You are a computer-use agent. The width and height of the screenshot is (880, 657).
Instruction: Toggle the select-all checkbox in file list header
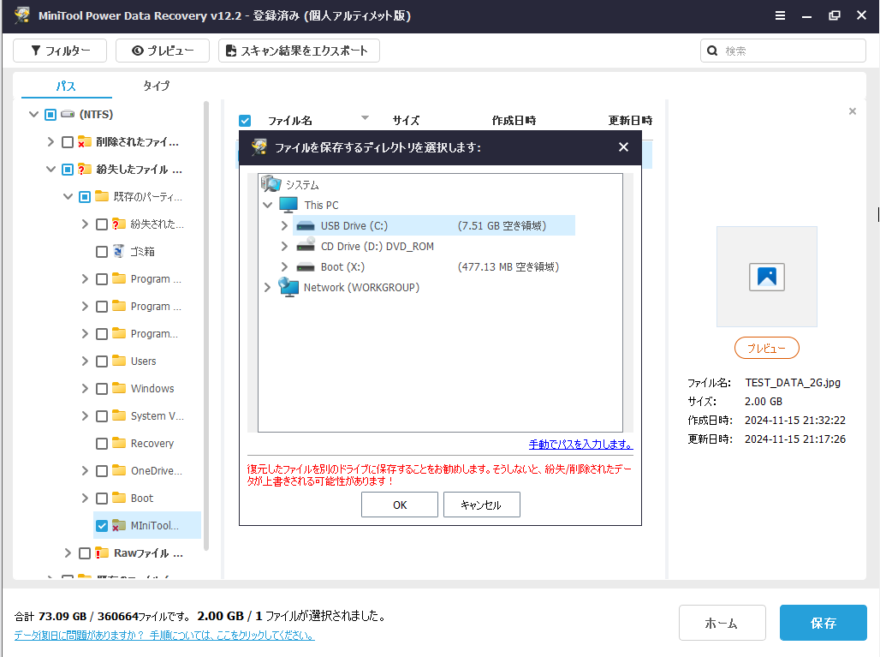[245, 121]
